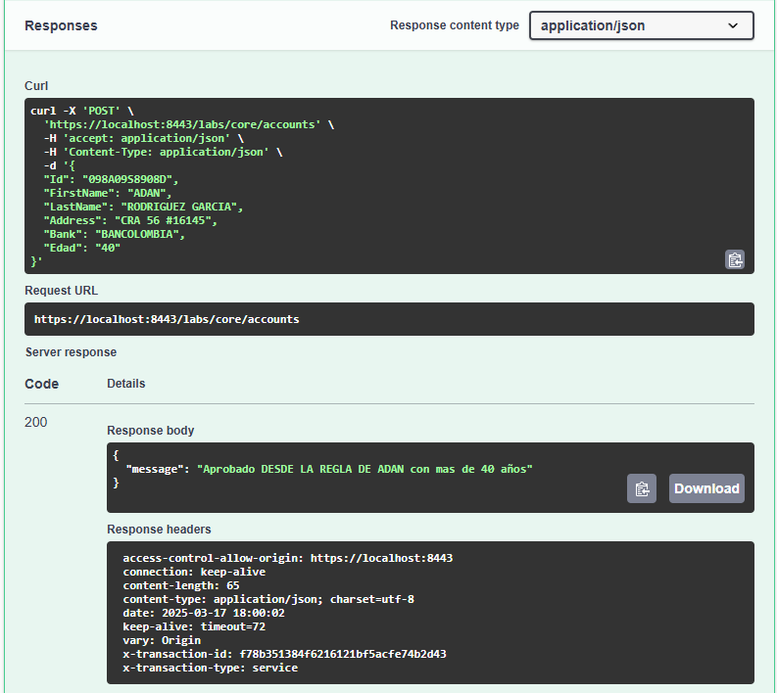Copy the curl command to clipboard
The height and width of the screenshot is (693, 777).
[734, 259]
